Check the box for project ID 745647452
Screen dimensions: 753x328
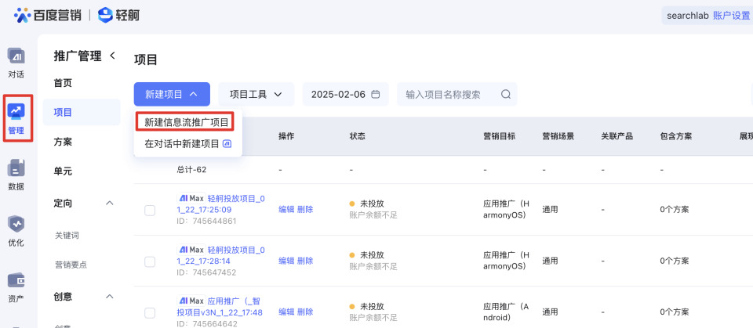point(150,261)
